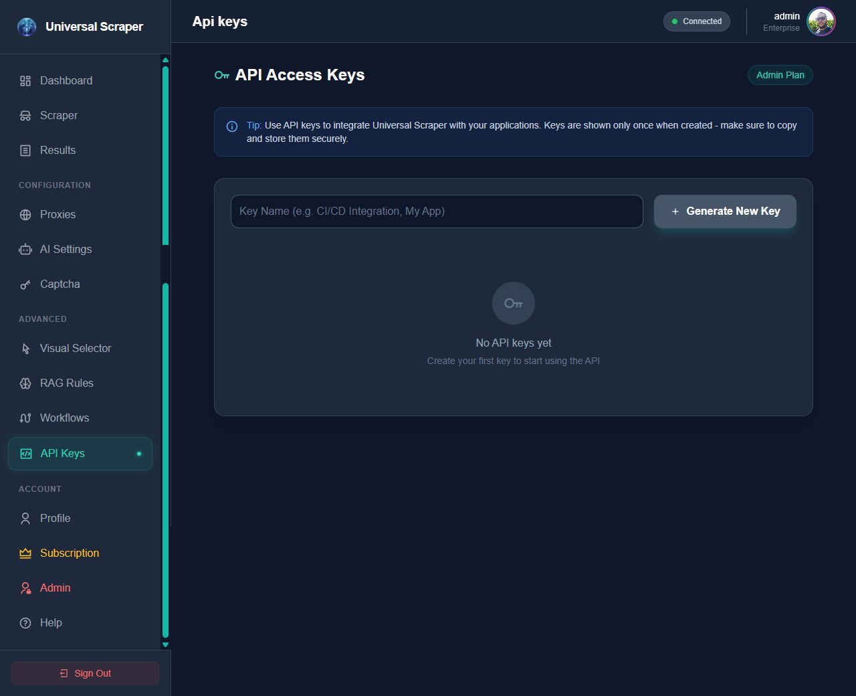Click the empty-state key icon circle
The height and width of the screenshot is (696, 856).
[514, 303]
